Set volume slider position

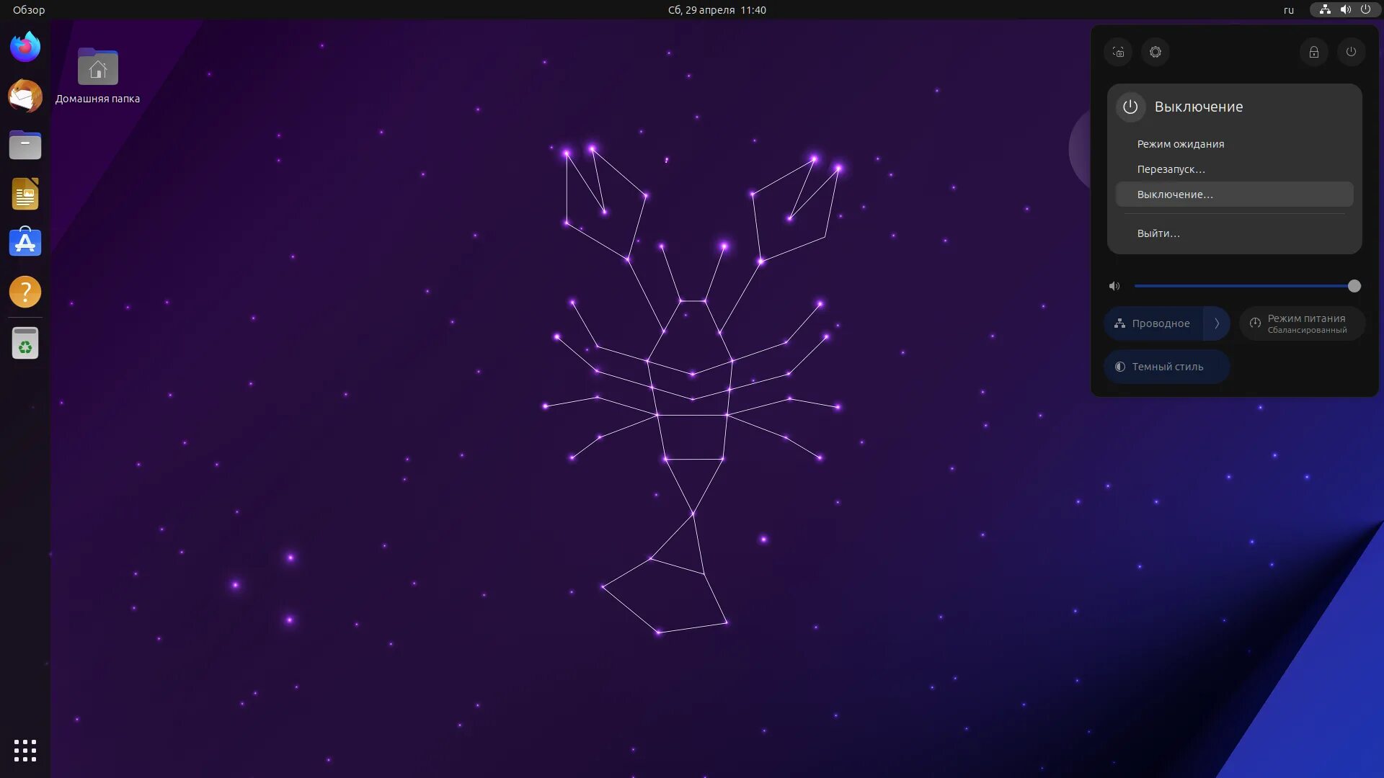1248,286
